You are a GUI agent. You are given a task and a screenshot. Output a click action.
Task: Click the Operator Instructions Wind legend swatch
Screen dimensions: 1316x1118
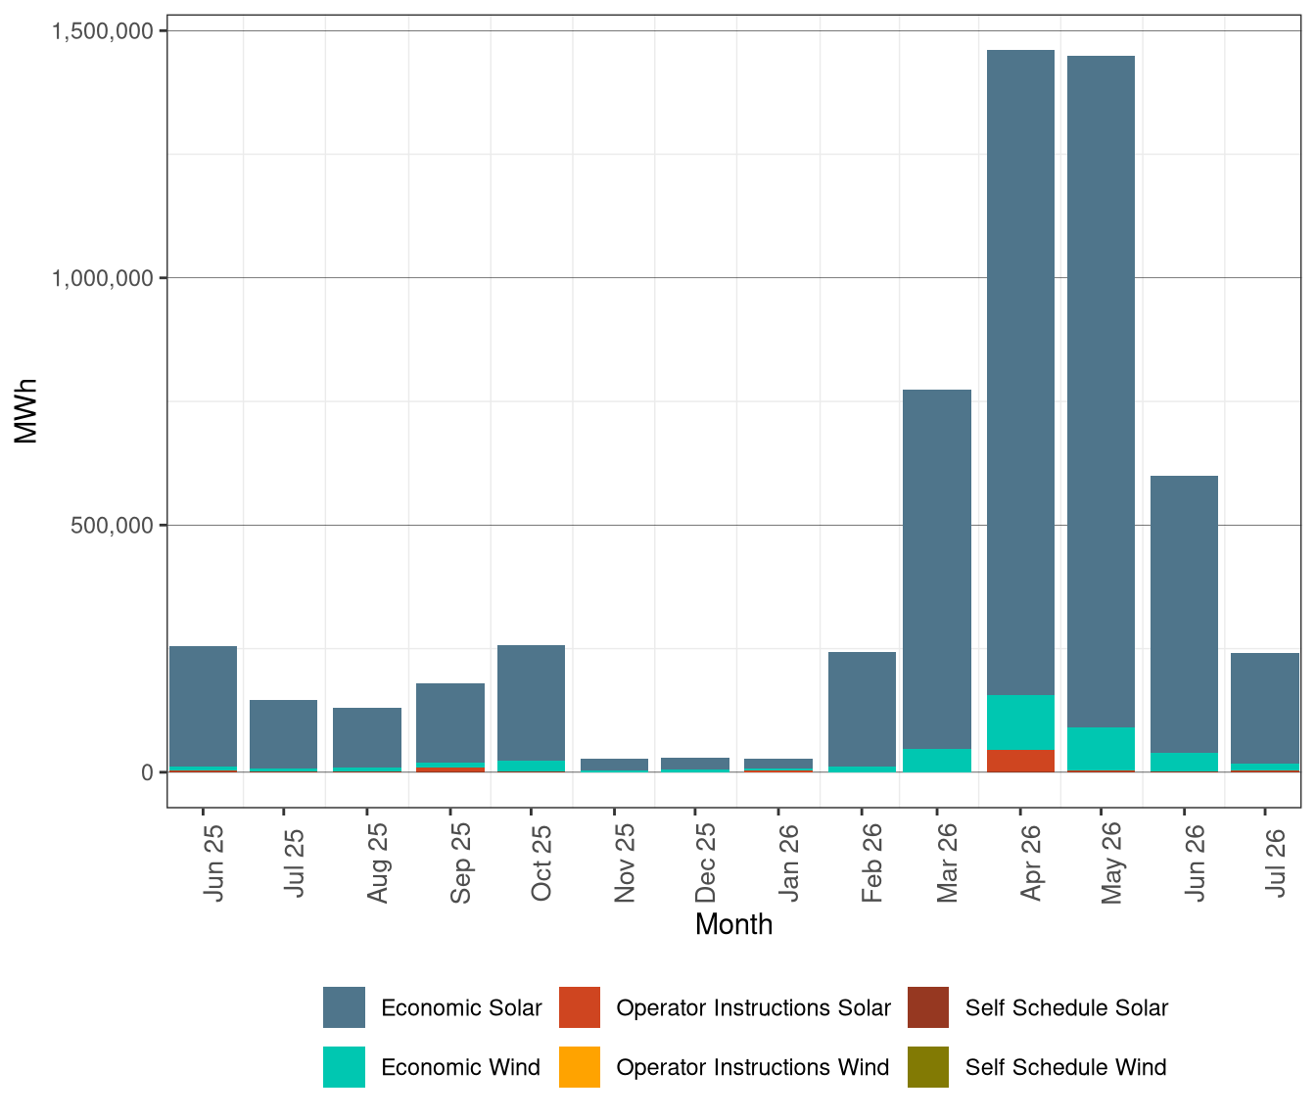click(x=580, y=1067)
